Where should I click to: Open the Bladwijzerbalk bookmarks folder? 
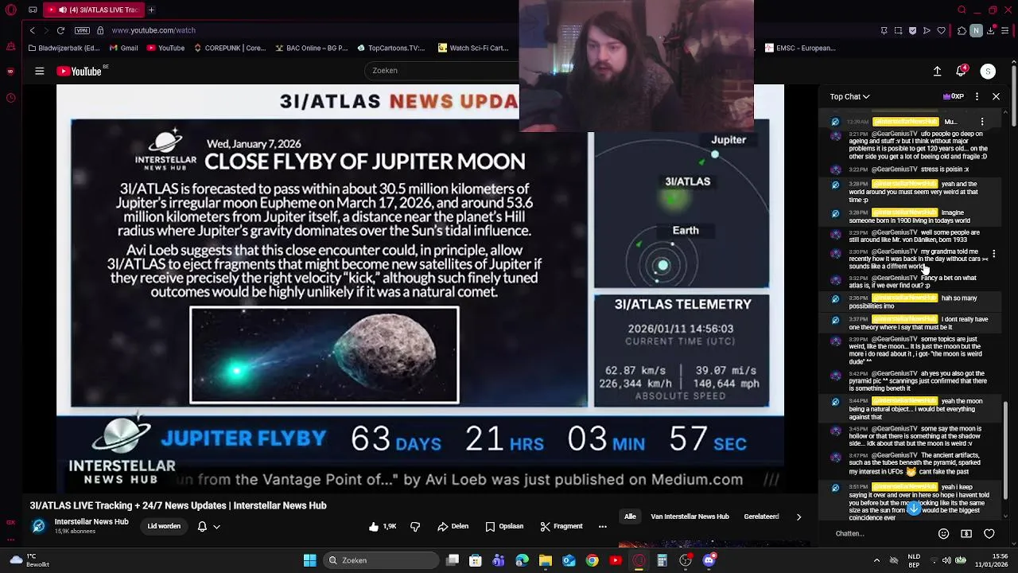[64, 48]
